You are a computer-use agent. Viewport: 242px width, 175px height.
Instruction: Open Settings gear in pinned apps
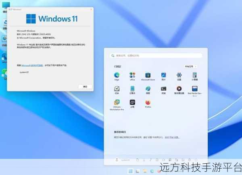179,76
